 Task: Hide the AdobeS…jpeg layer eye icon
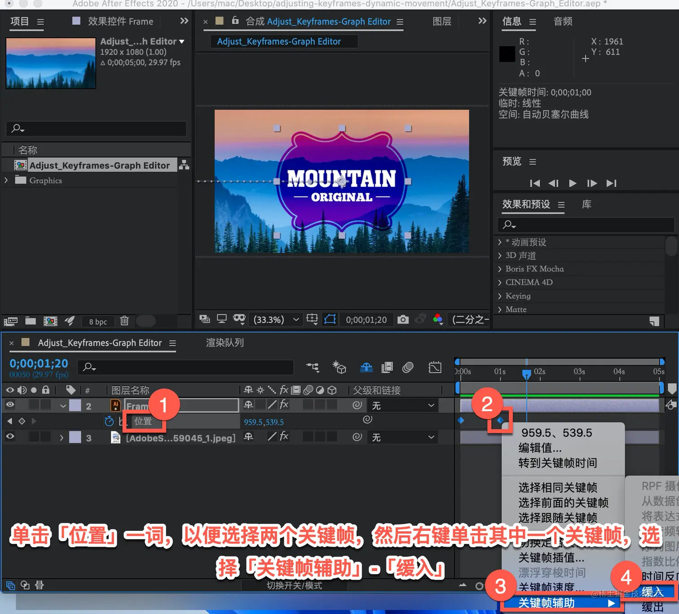[x=10, y=437]
